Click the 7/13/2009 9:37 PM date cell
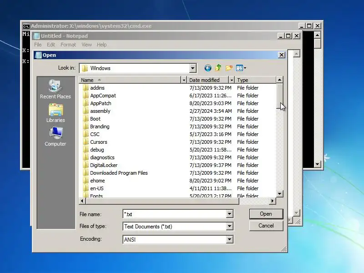This screenshot has width=364, height=273. coord(210,165)
